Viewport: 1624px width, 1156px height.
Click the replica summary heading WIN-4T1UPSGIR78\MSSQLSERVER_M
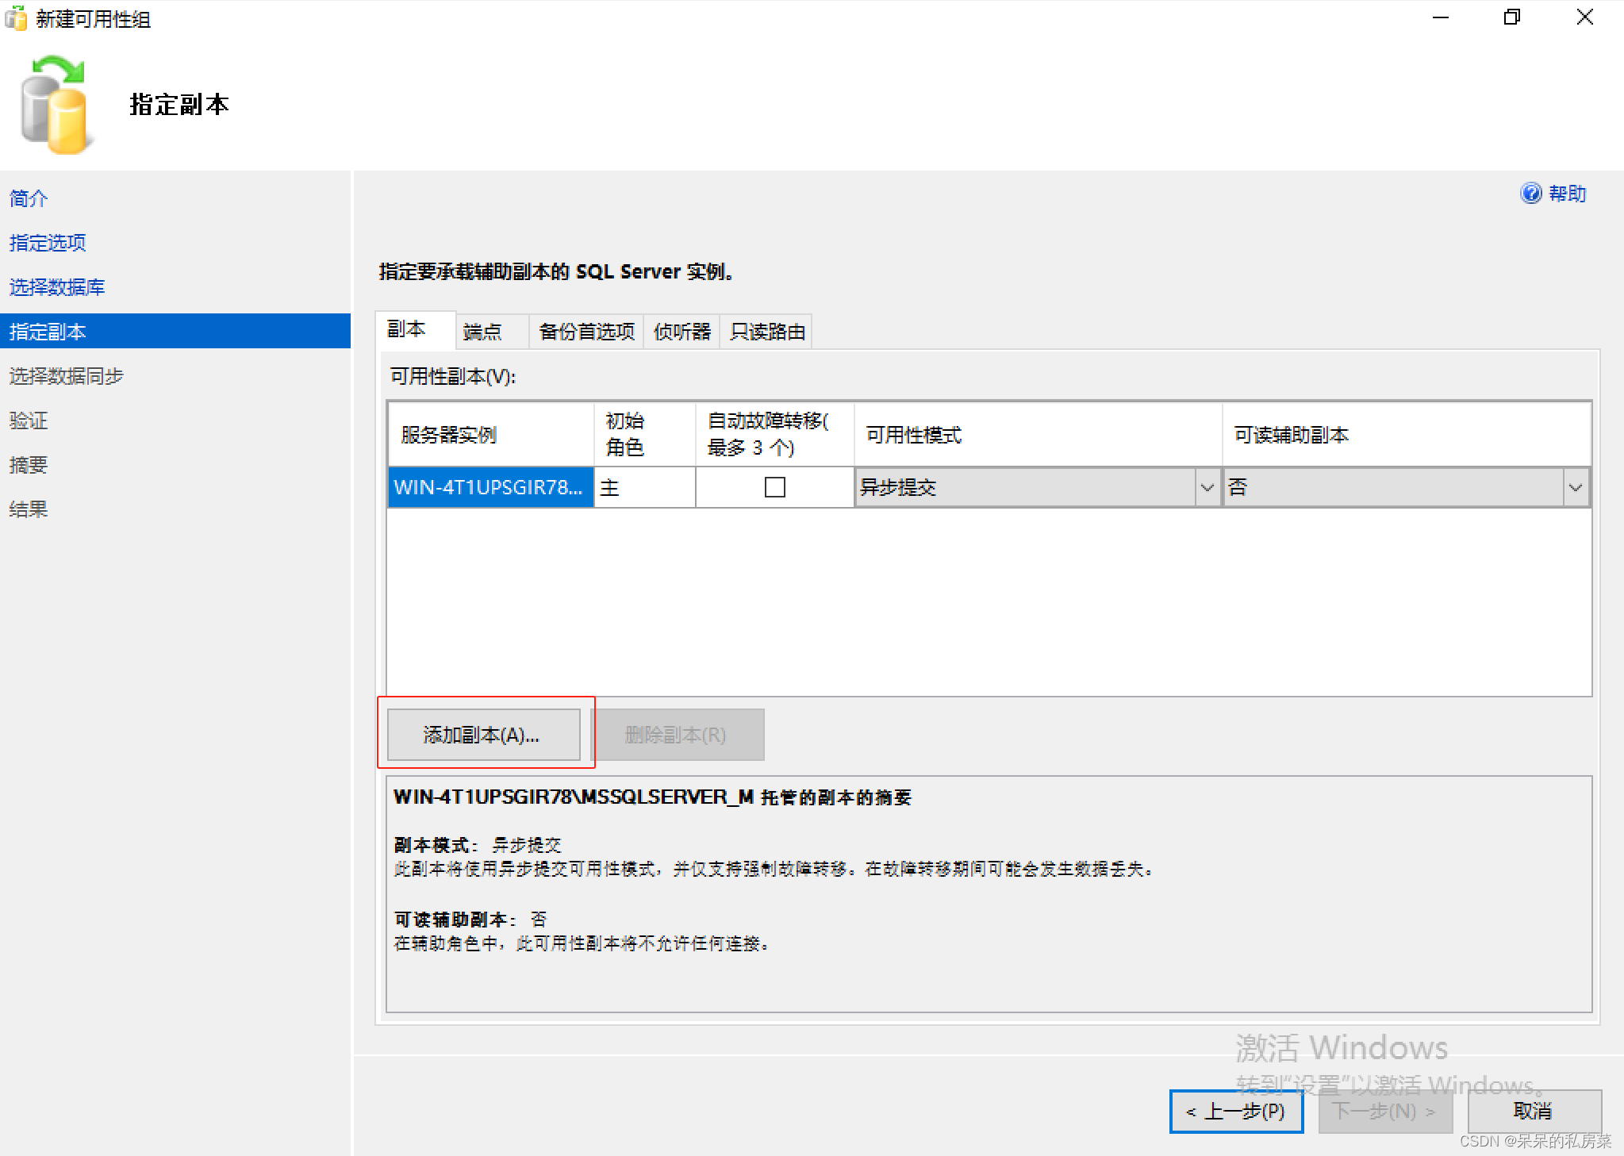tap(652, 797)
